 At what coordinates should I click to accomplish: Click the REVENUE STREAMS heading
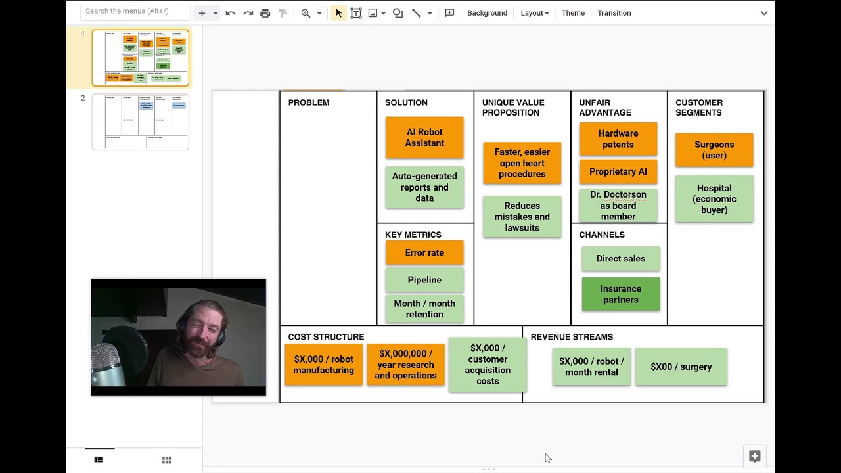click(x=572, y=337)
